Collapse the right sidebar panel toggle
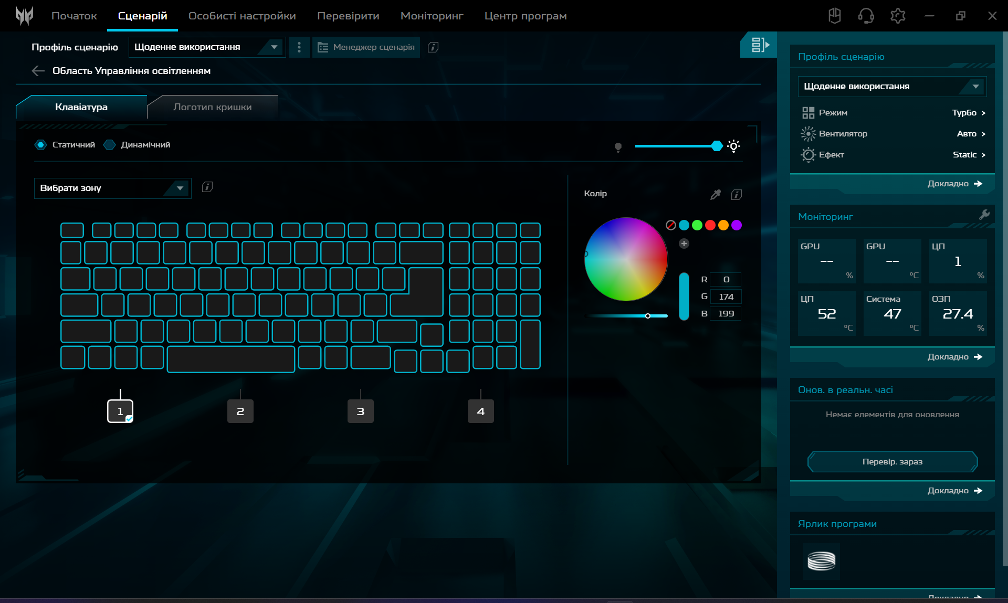This screenshot has height=603, width=1008. click(x=759, y=45)
